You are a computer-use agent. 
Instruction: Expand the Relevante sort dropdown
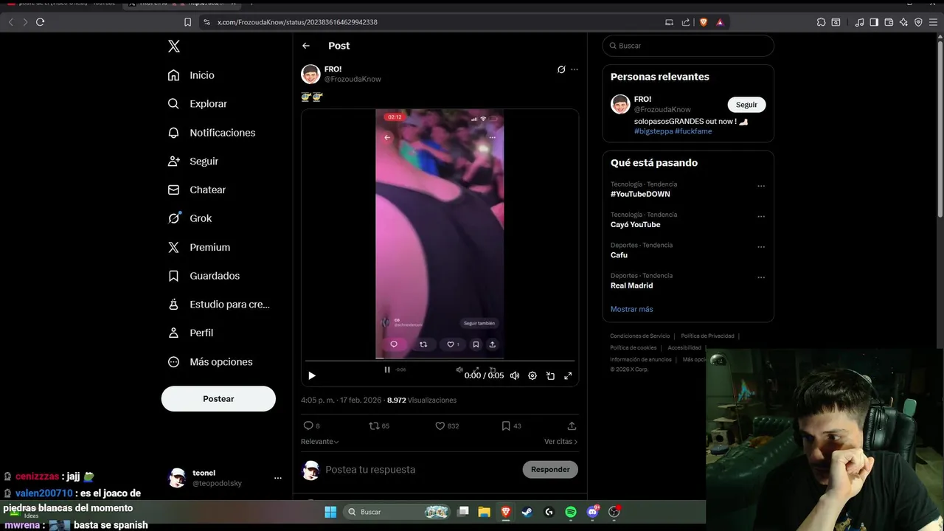click(319, 442)
